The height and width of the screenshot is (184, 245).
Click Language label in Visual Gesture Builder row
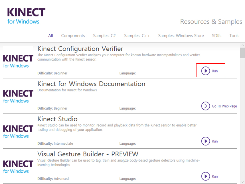pos(128,179)
